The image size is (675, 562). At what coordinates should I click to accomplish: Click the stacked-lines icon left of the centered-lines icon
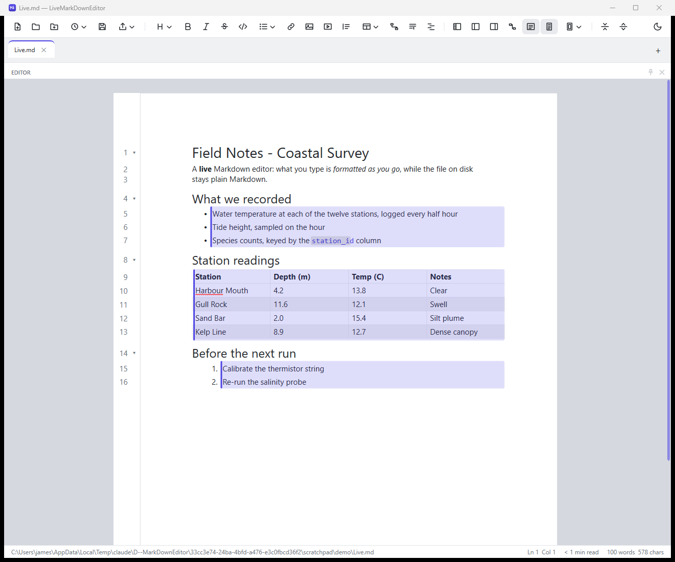tap(413, 27)
